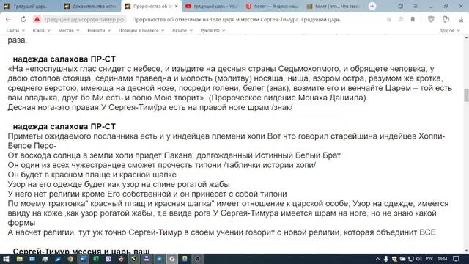
Task: Open the clock showing 13:14
Action: point(443,259)
